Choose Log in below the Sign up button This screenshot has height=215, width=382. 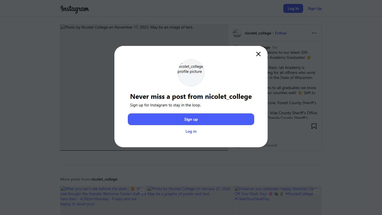pyautogui.click(x=191, y=131)
